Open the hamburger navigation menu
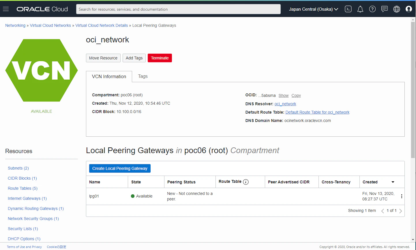Screen dimensions: 416x250 (x=6, y=9)
